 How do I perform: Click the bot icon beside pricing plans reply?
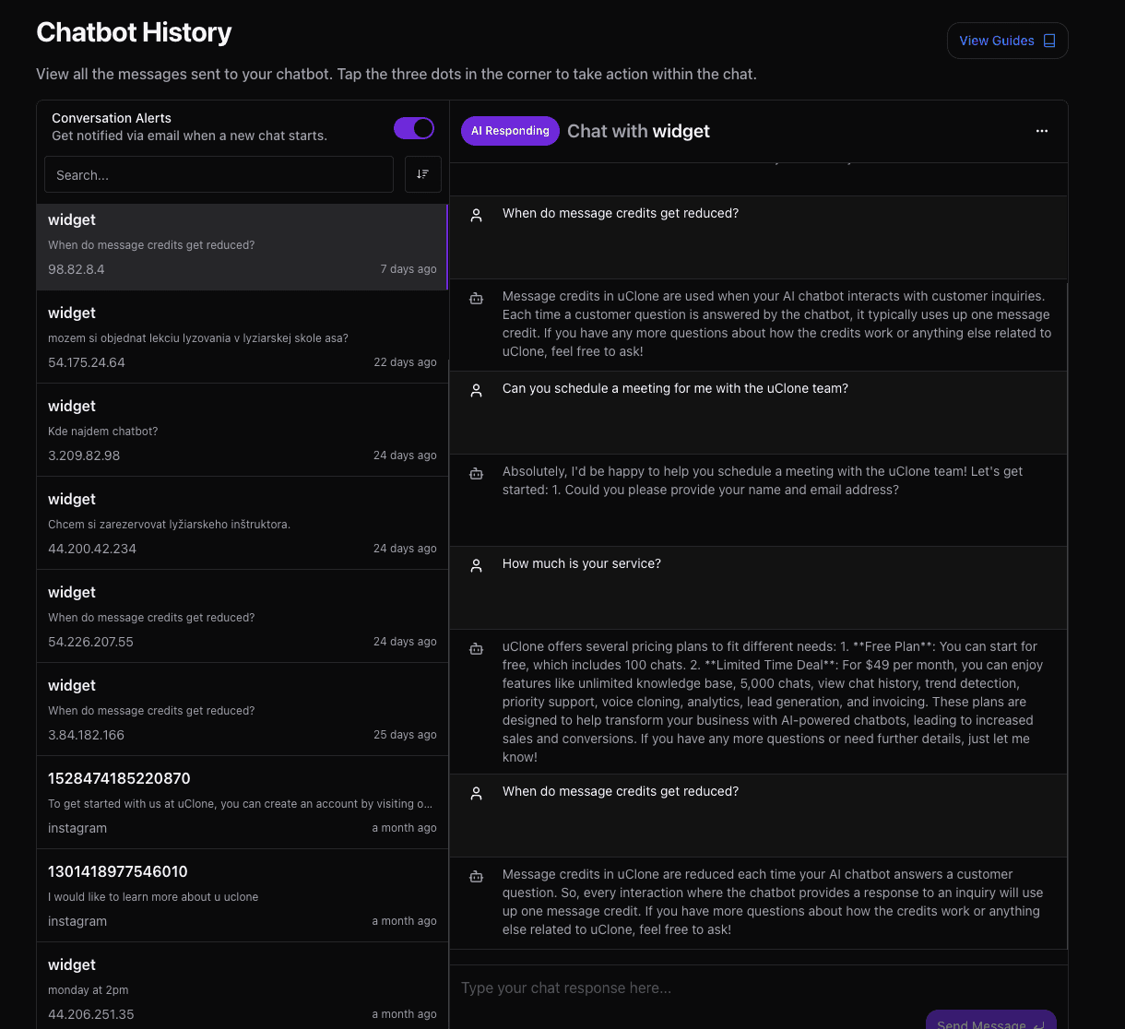[x=476, y=648]
